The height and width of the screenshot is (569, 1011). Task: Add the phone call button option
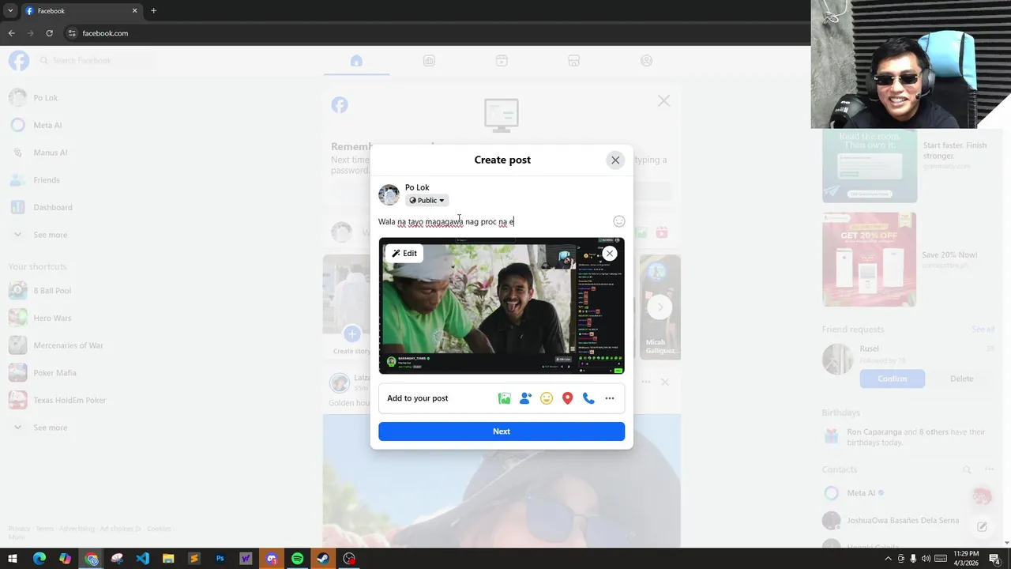coord(588,398)
